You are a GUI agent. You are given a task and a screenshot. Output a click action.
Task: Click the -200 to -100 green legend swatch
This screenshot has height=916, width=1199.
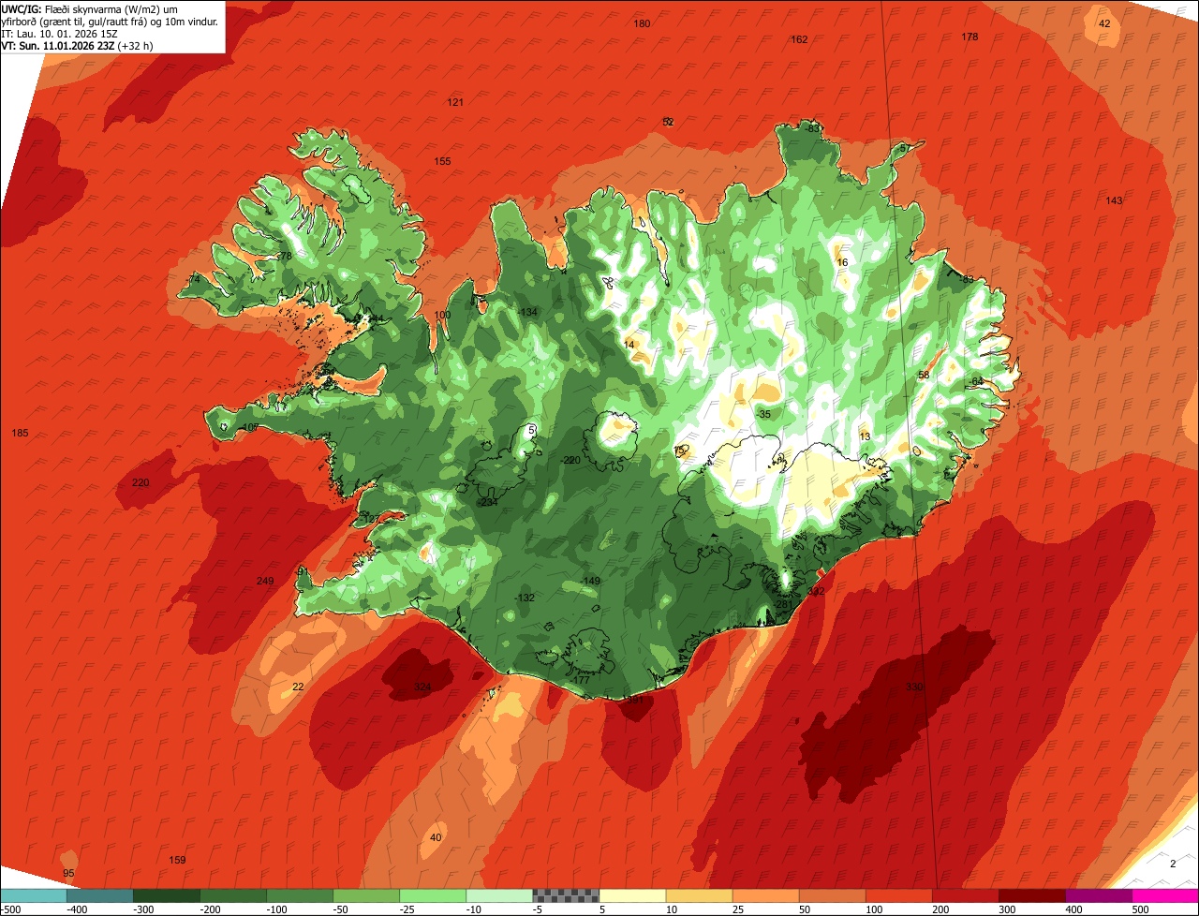tap(233, 895)
